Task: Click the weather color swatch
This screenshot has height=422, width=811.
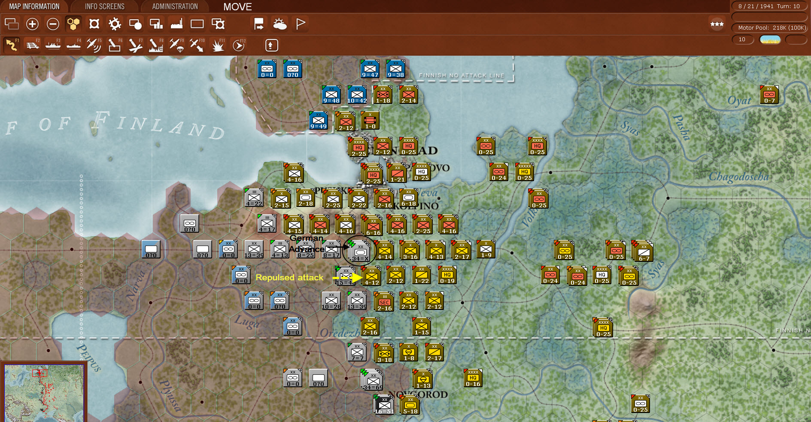Action: click(x=770, y=39)
